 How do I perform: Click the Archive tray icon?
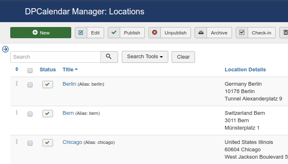[x=201, y=32]
